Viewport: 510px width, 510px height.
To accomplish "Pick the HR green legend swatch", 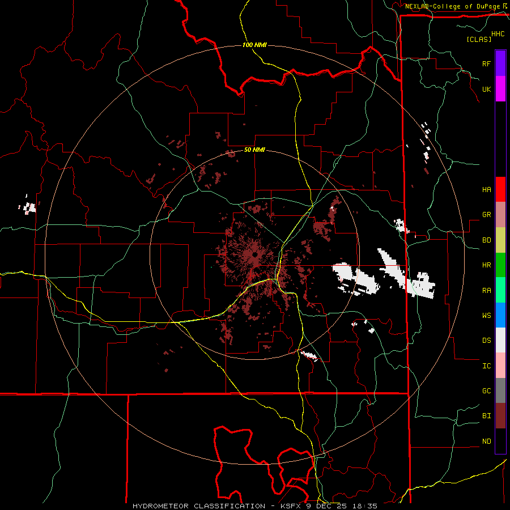I will [500, 265].
